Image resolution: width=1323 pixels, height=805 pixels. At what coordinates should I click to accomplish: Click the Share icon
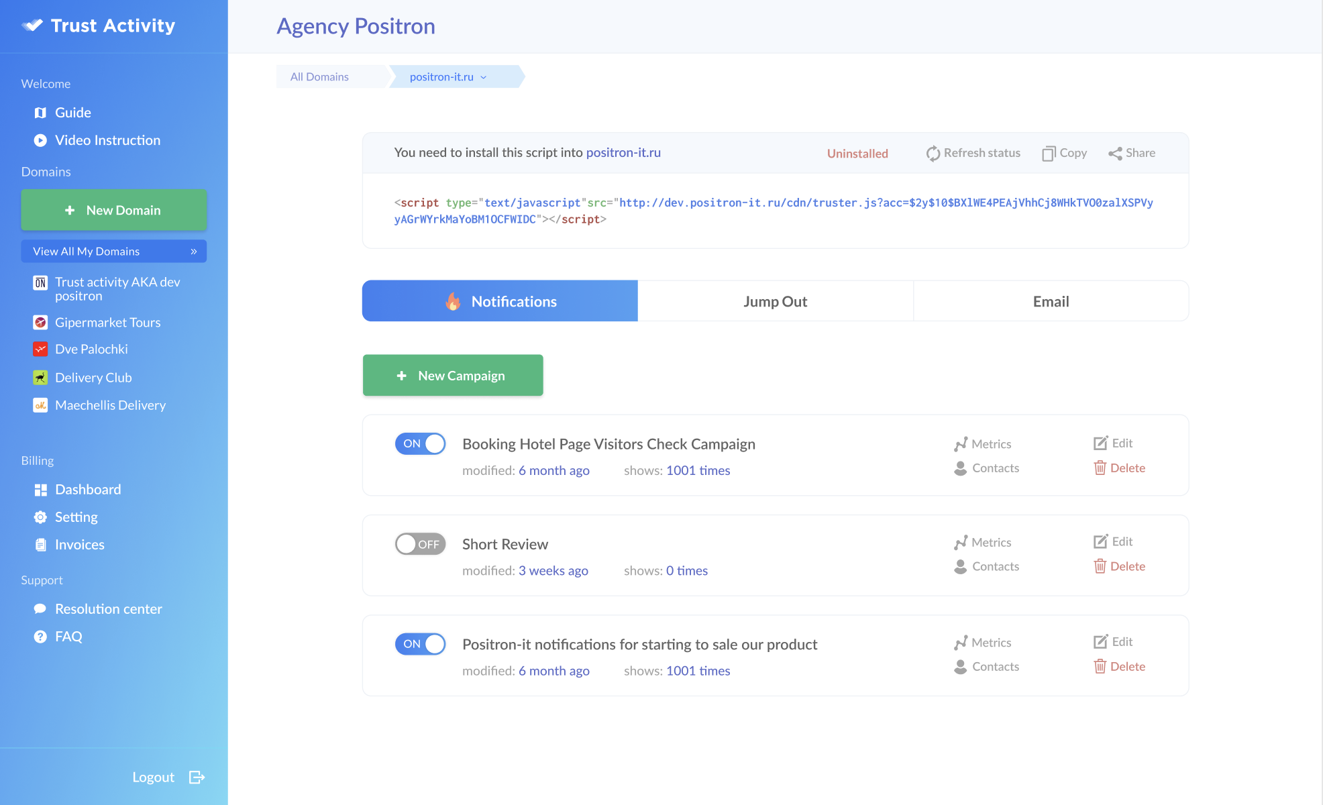coord(1115,154)
